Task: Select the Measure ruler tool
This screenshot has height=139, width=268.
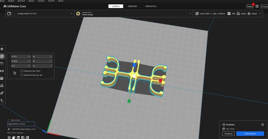Action: point(2,93)
